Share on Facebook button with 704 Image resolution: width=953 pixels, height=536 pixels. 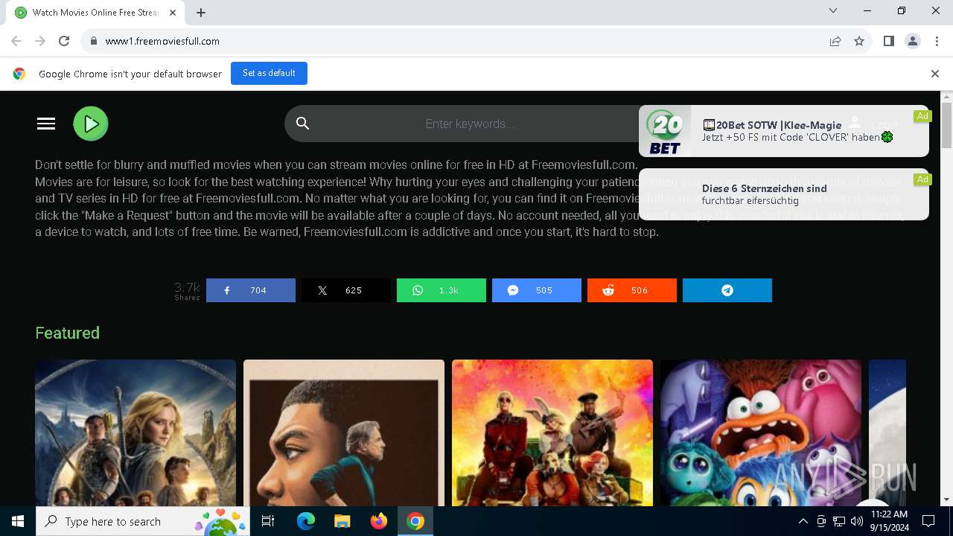[x=251, y=290]
